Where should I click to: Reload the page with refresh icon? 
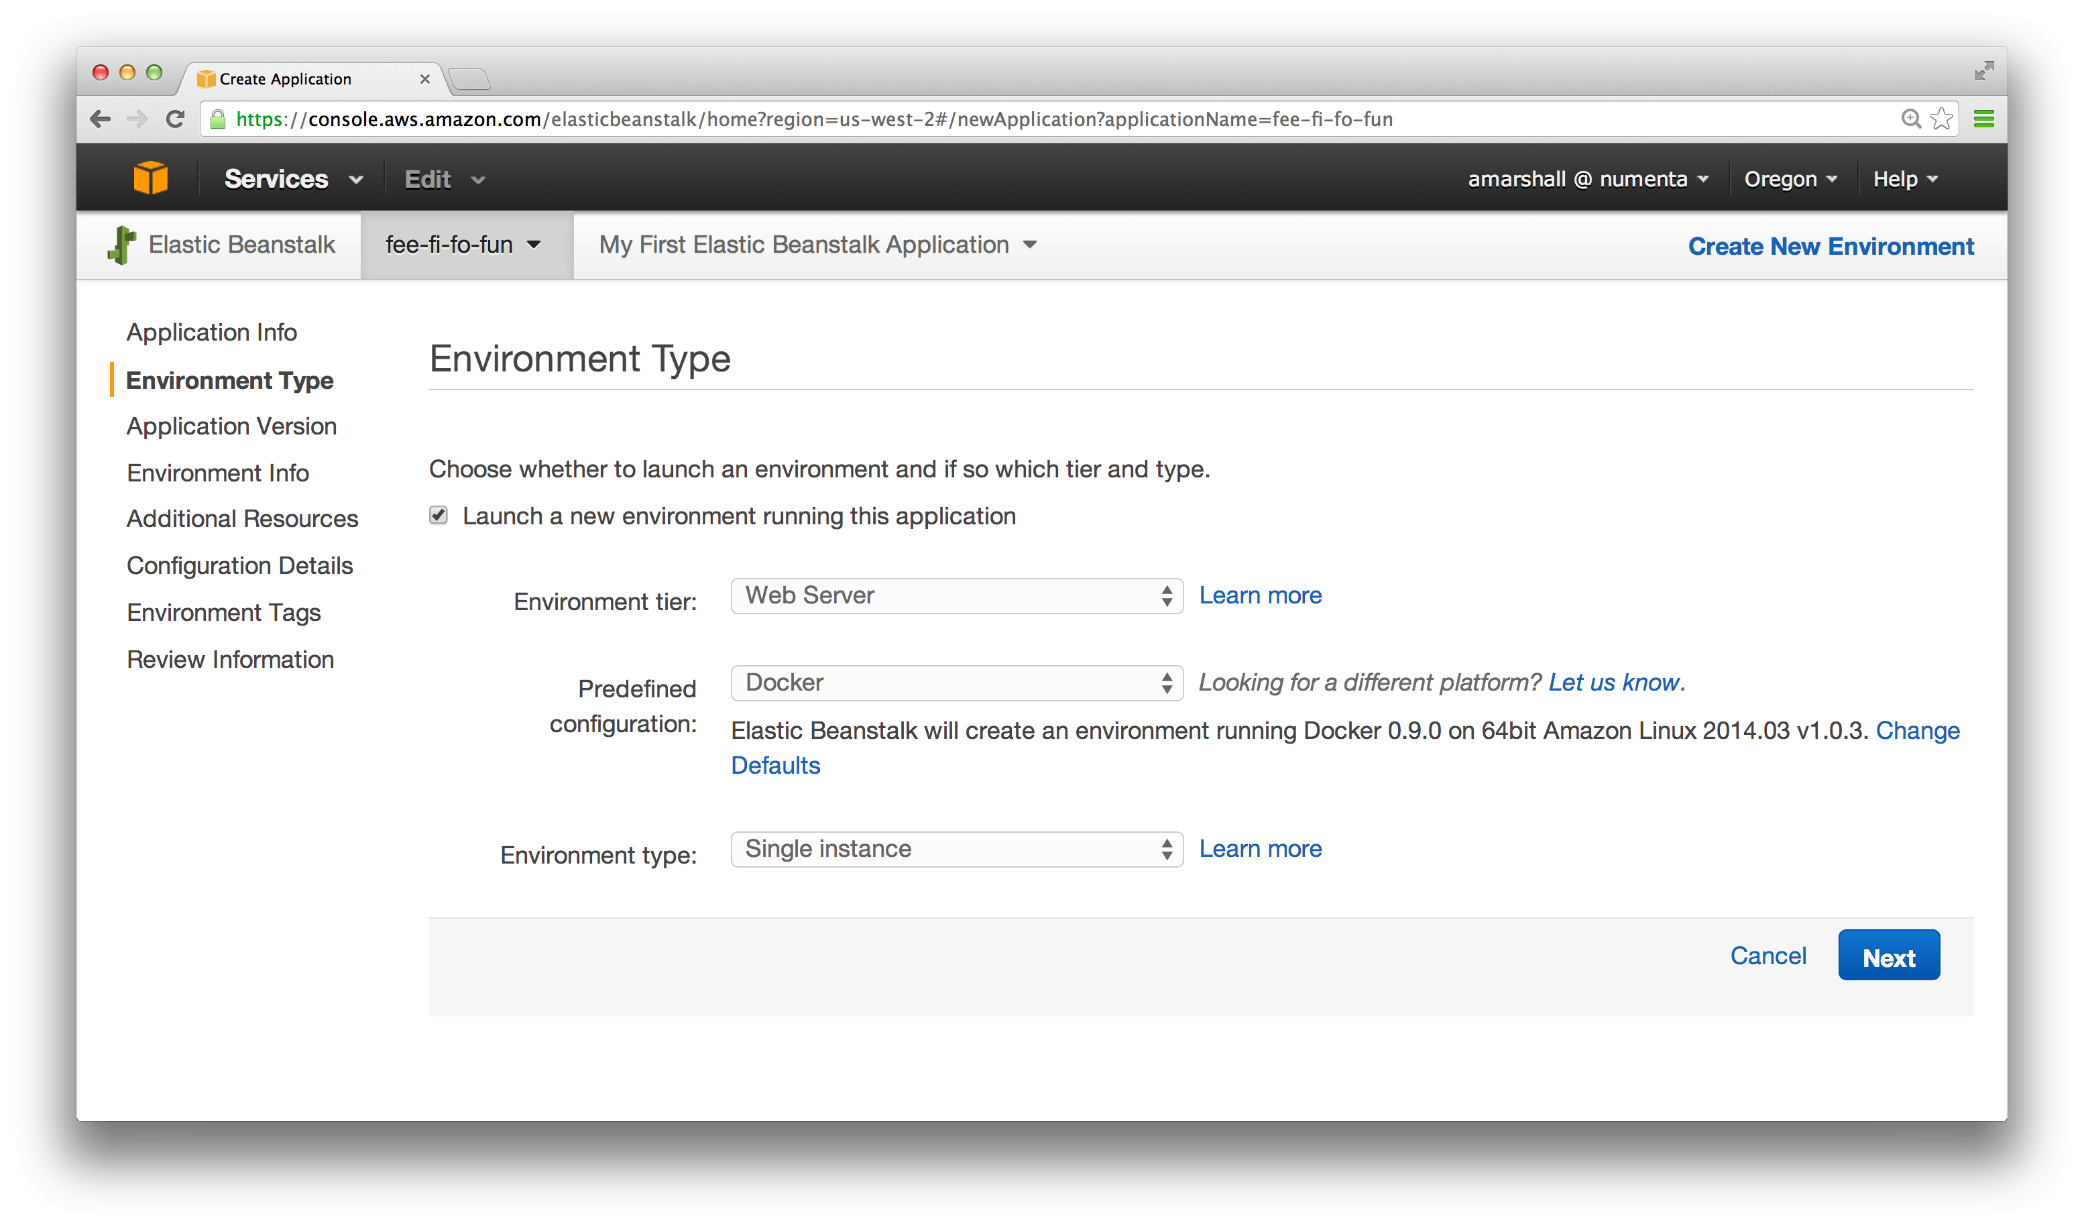(x=175, y=119)
